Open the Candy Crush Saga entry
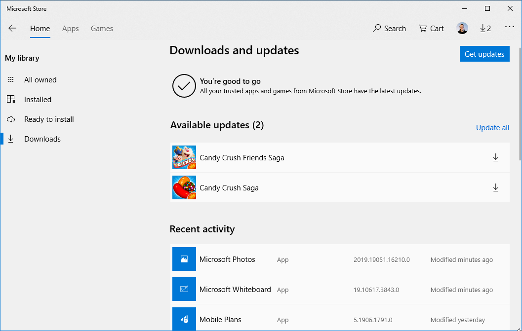 click(340, 187)
